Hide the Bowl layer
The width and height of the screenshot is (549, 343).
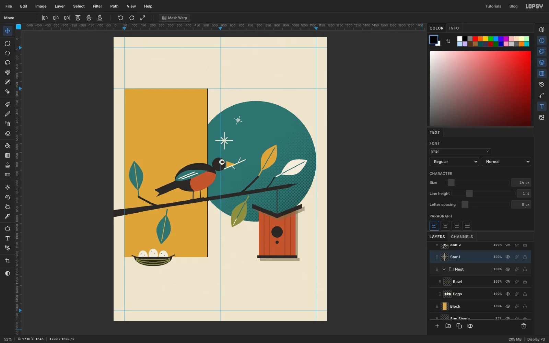click(508, 282)
